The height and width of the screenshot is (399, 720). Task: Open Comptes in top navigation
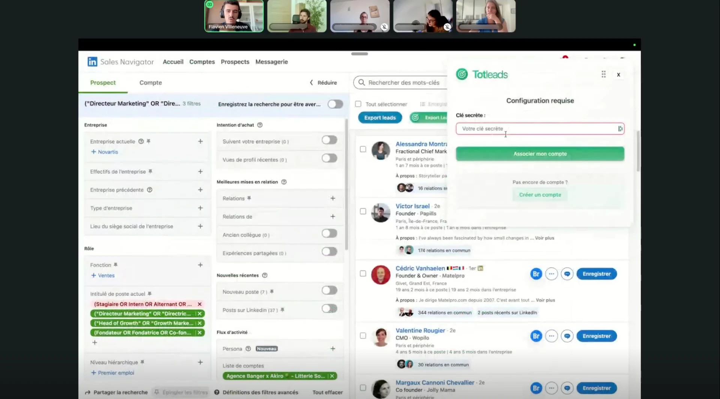pyautogui.click(x=202, y=62)
